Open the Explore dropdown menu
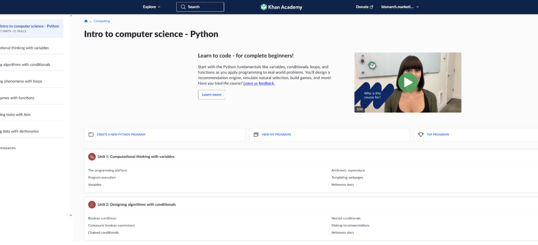This screenshot has width=538, height=245. pos(151,7)
